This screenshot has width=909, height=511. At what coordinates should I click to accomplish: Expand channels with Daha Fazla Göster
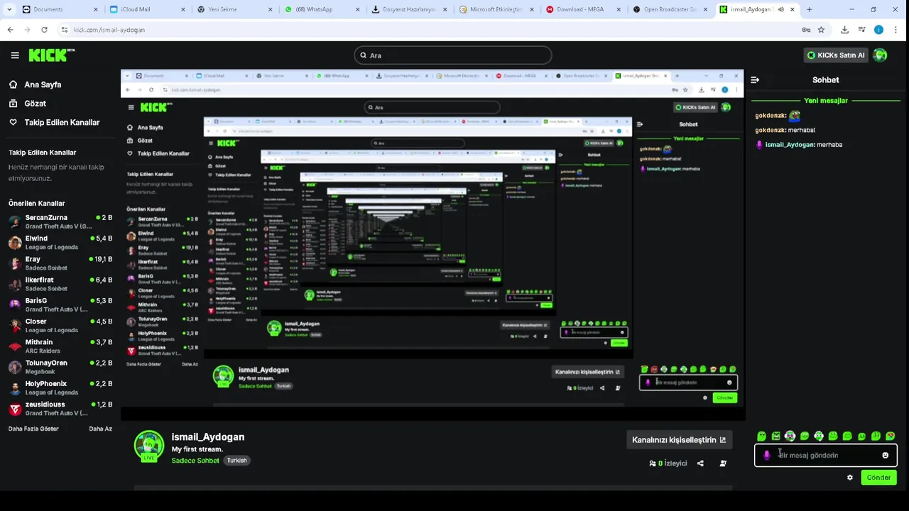click(x=33, y=429)
